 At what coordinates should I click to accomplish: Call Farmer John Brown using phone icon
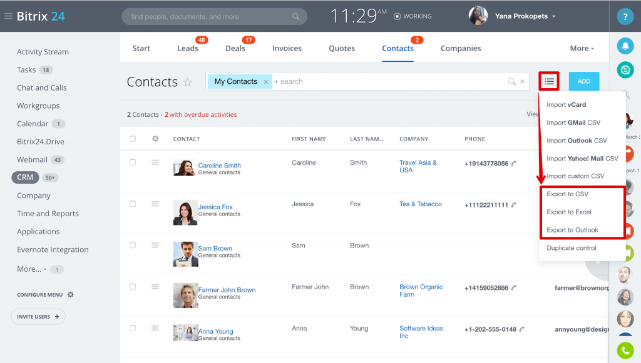[514, 287]
